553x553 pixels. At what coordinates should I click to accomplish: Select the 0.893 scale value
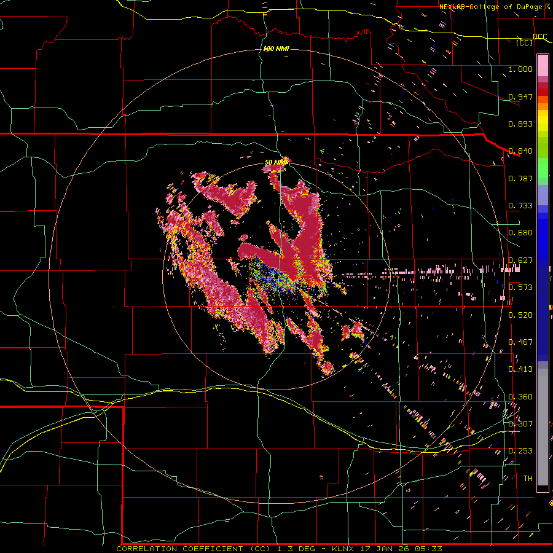520,124
